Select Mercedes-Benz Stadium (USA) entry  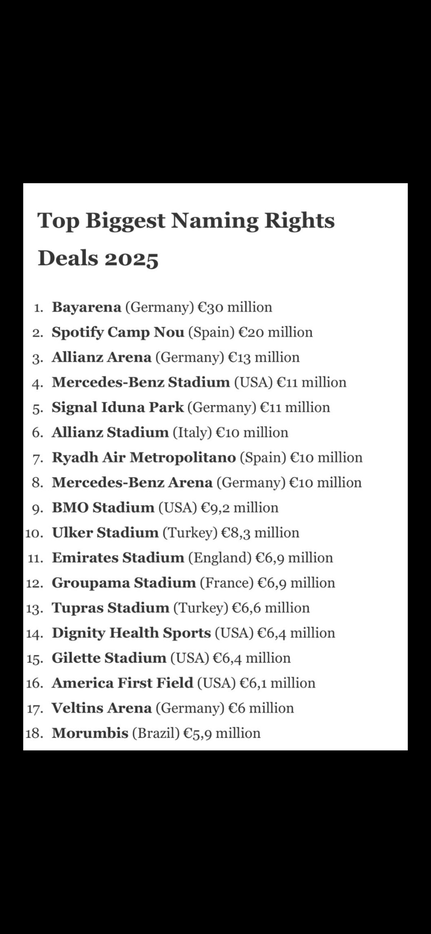141,382
